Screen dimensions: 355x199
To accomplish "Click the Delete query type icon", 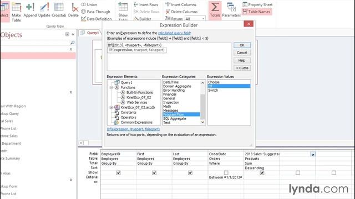I will 73,10.
